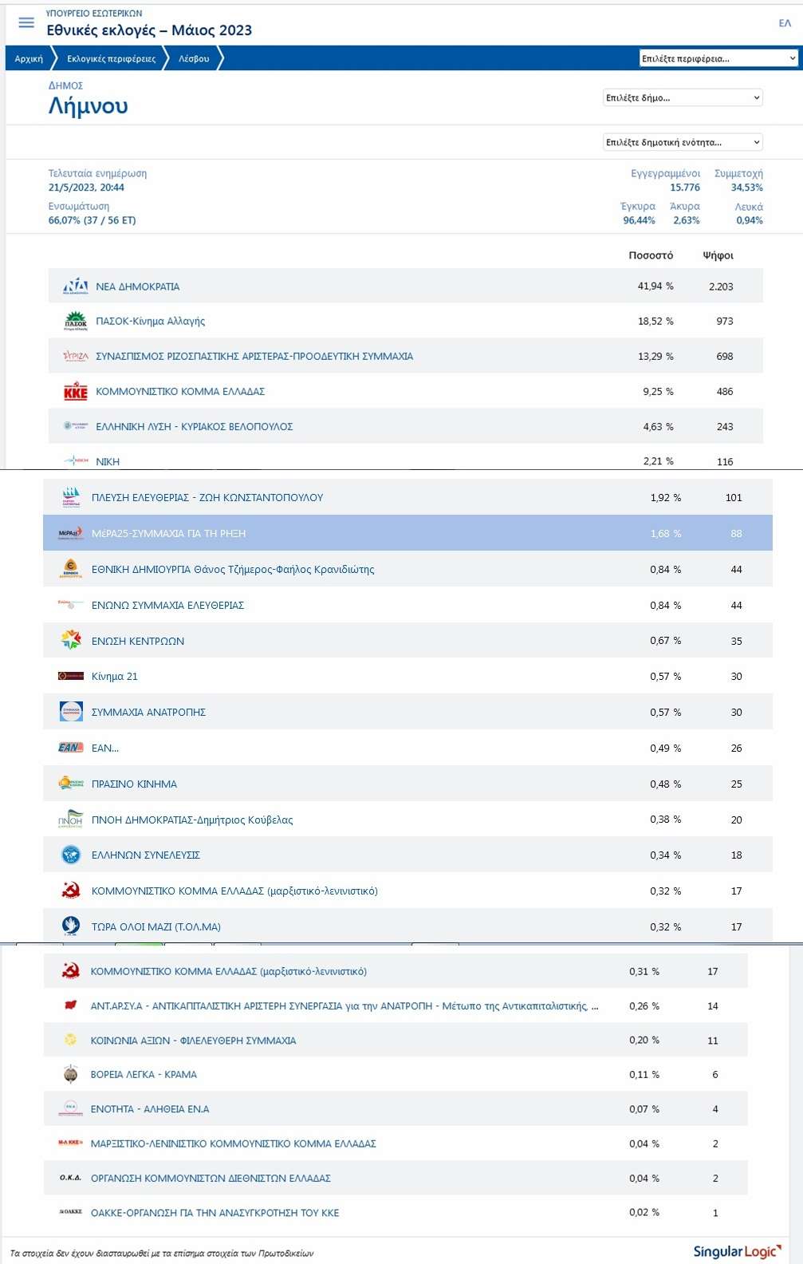
Task: Navigate to Λέσβου breadcrumb
Action: (194, 59)
